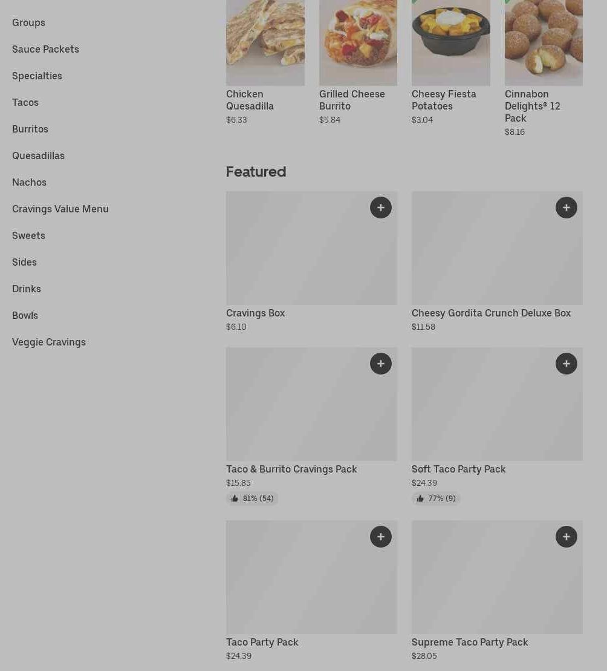Open Cinnabon Delights 12 Pack item
The height and width of the screenshot is (671, 607).
[x=544, y=43]
